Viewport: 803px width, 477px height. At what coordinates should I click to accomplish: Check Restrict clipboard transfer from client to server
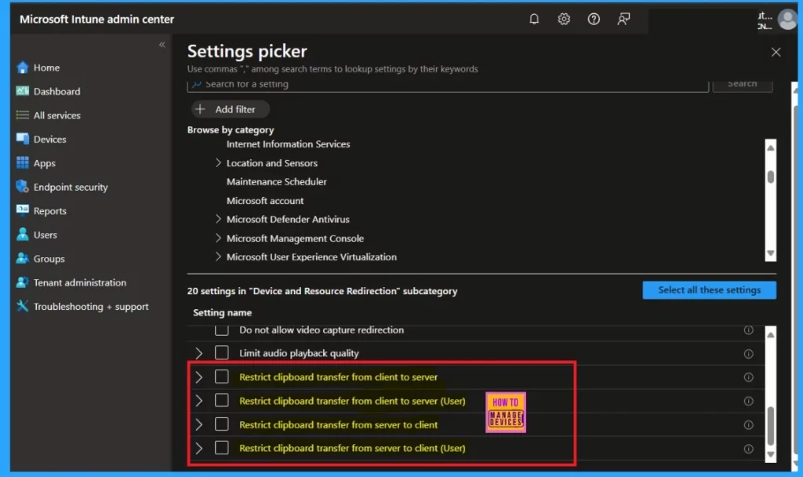tap(222, 377)
